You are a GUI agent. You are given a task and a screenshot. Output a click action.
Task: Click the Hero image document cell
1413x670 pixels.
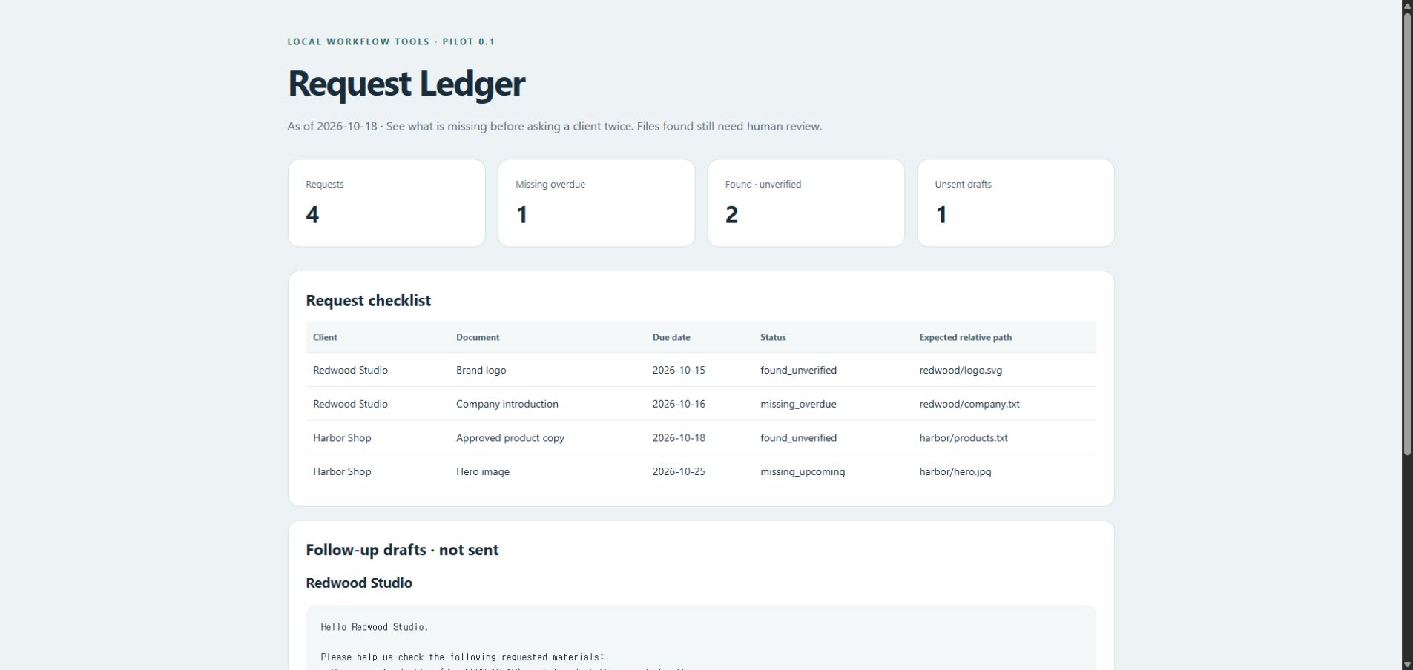[x=482, y=471]
